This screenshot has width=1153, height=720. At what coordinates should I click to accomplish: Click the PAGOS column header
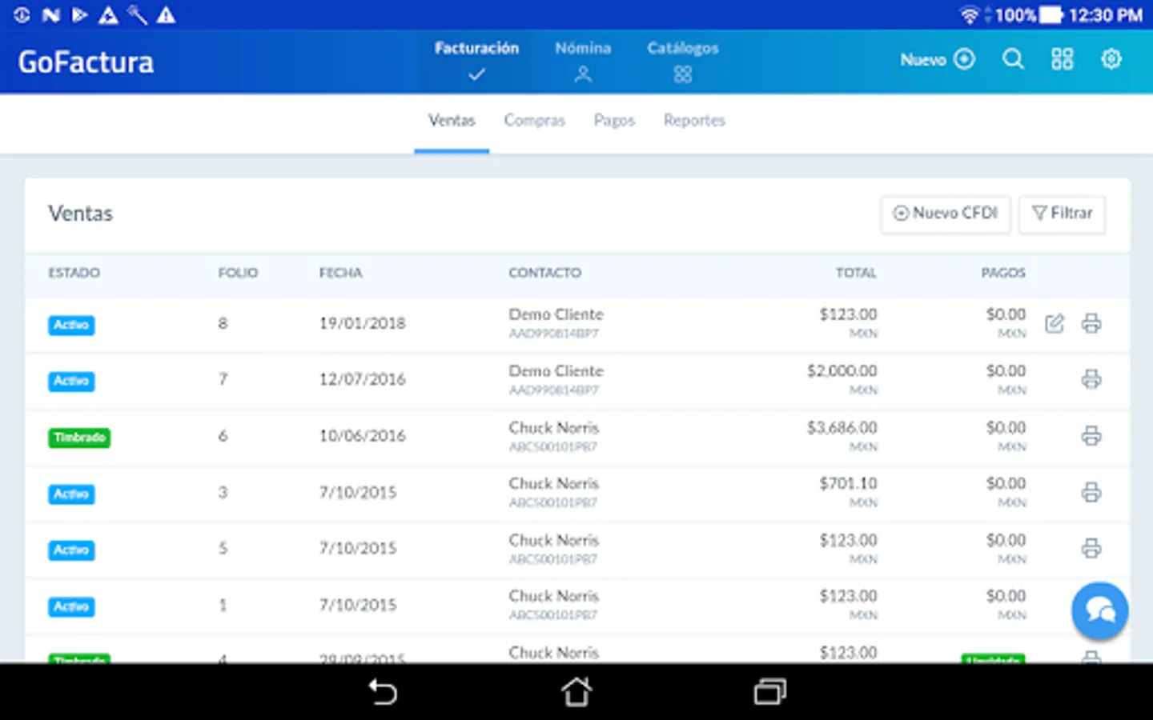(x=1003, y=273)
